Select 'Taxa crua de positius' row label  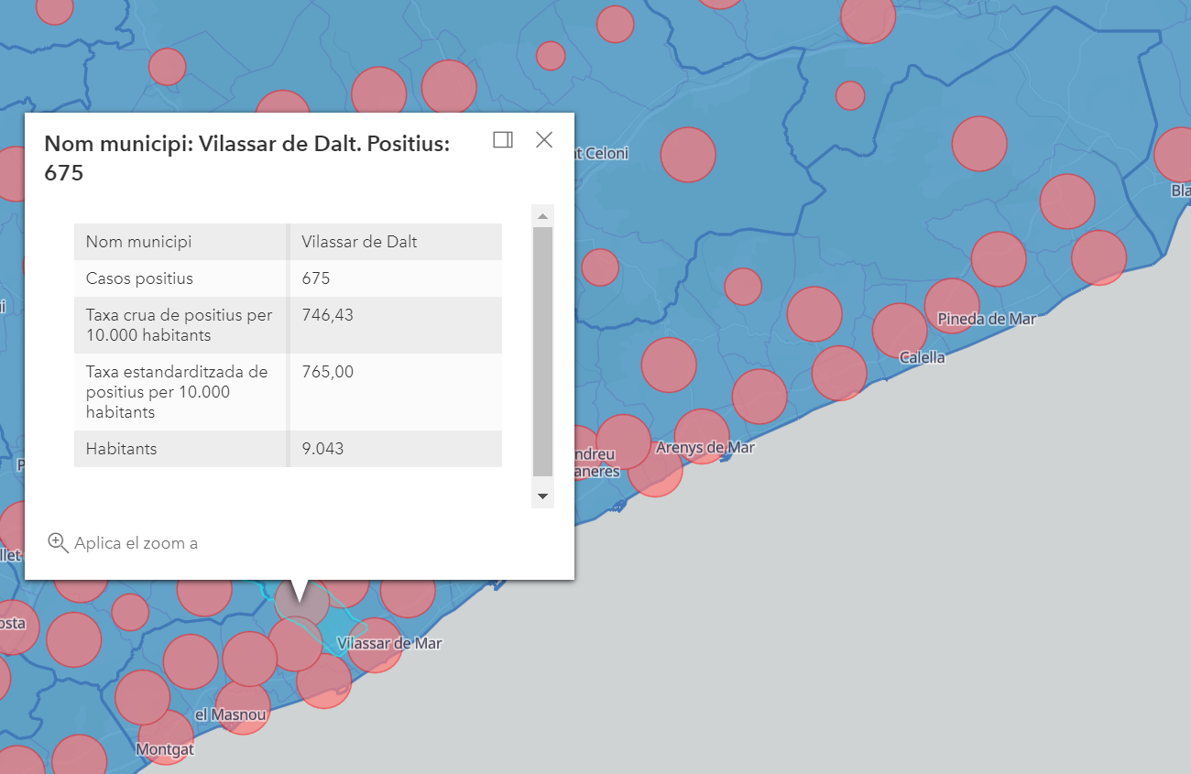tap(180, 325)
